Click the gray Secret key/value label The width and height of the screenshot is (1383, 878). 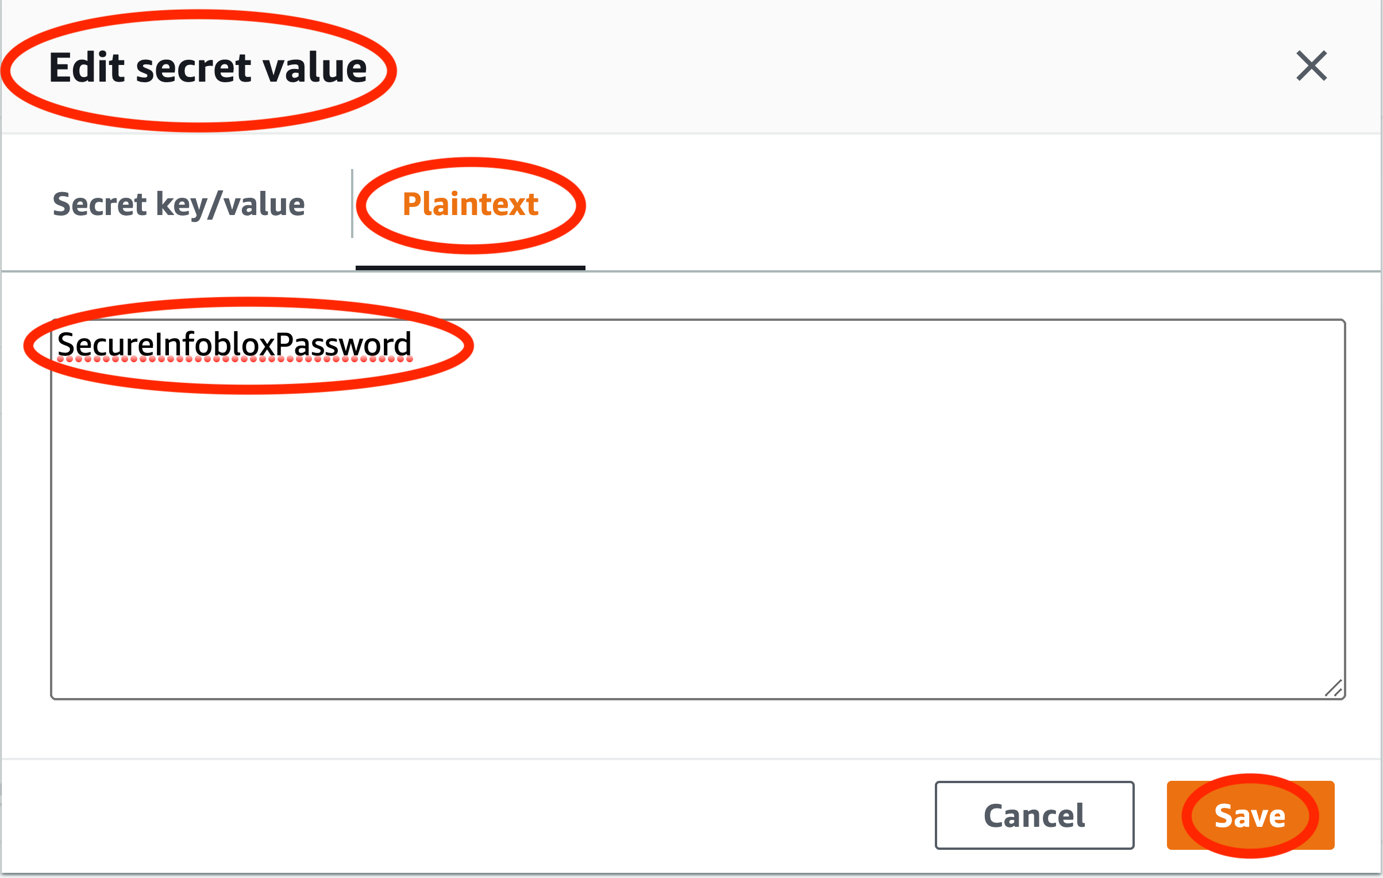point(179,204)
